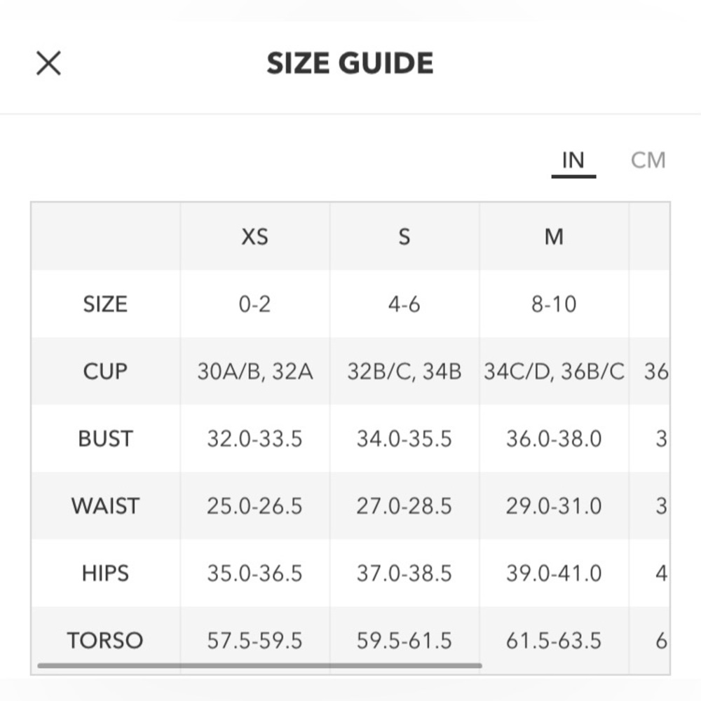Select the IN unit option
The image size is (701, 701).
[573, 161]
